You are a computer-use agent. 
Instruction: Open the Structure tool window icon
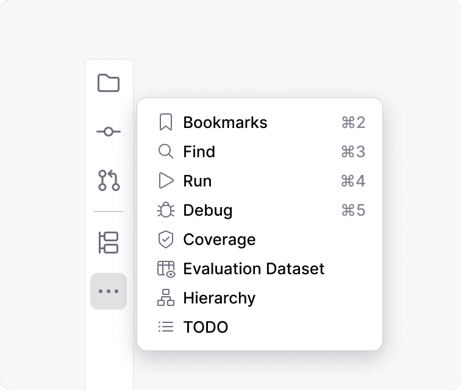coord(109,242)
